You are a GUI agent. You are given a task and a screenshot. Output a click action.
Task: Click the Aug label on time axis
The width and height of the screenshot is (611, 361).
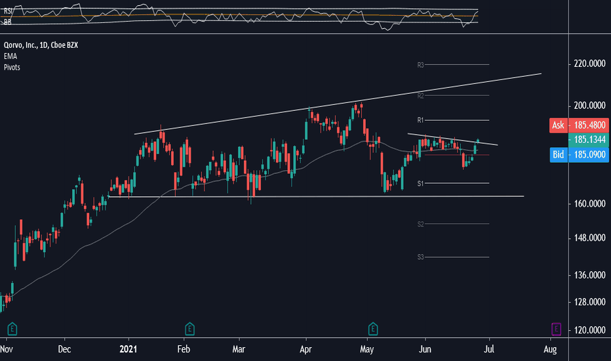pos(550,349)
